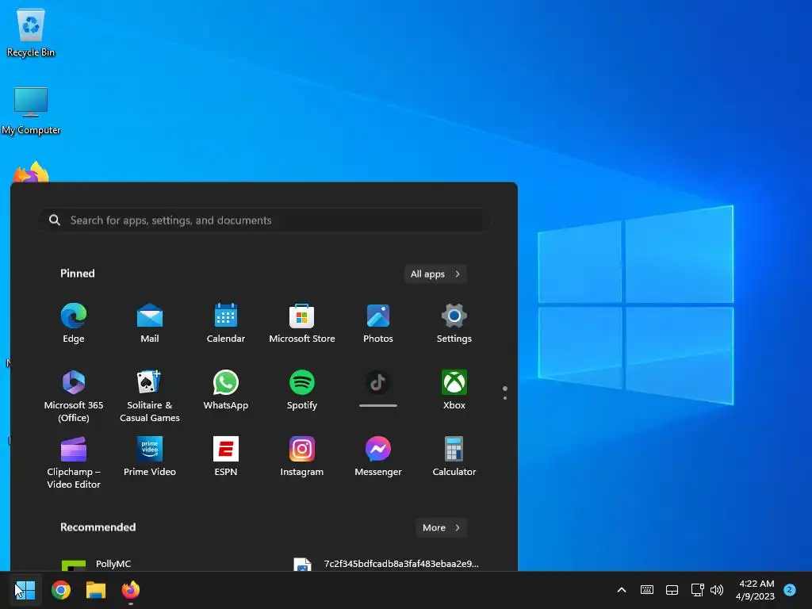Open the Edge pinned app
The image size is (812, 609).
point(74,324)
